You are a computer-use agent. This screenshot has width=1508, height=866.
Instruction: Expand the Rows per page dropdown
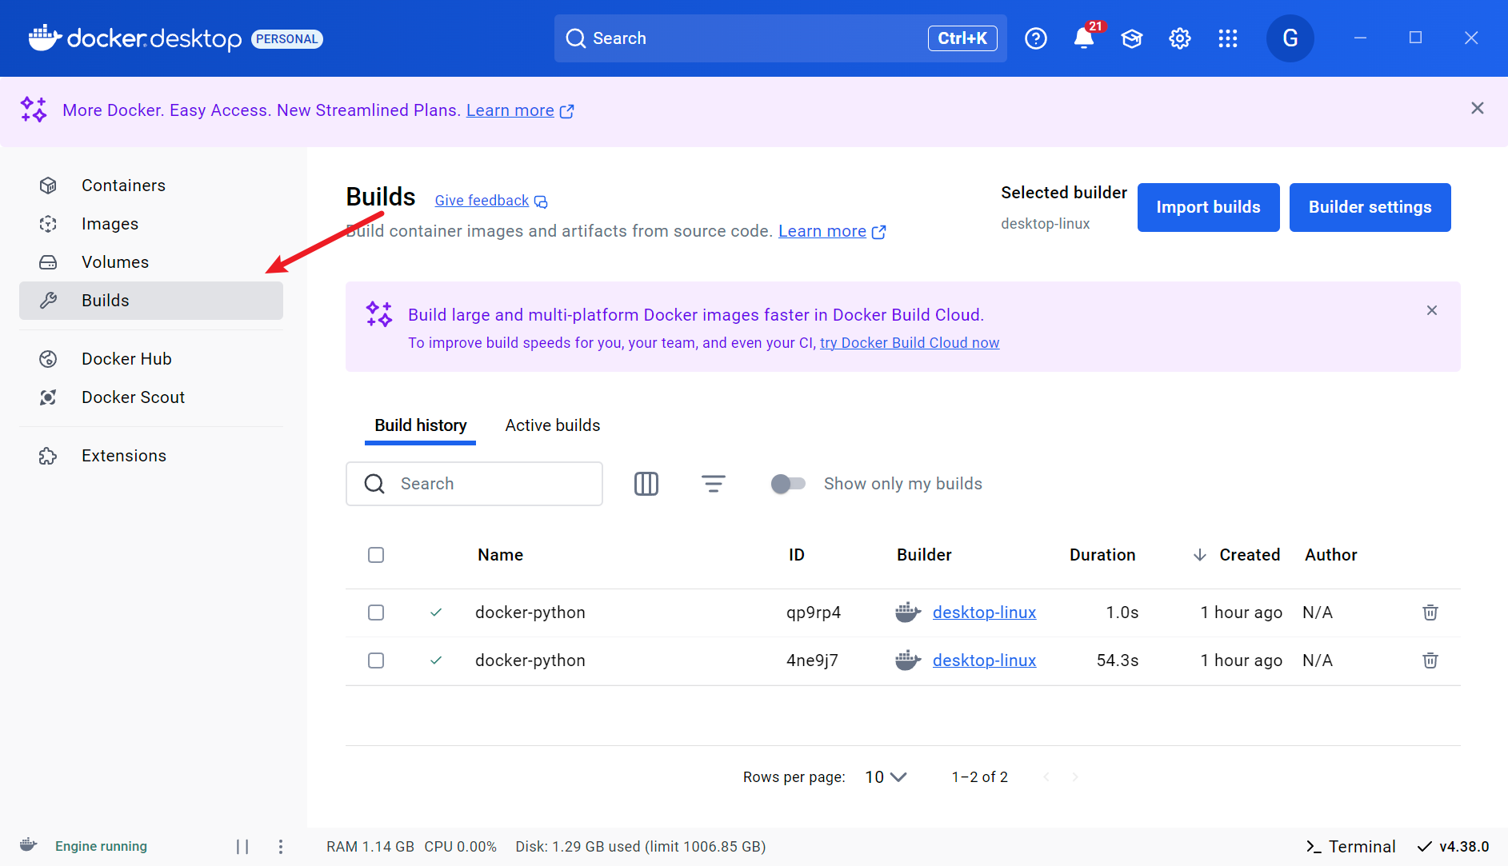pos(886,777)
